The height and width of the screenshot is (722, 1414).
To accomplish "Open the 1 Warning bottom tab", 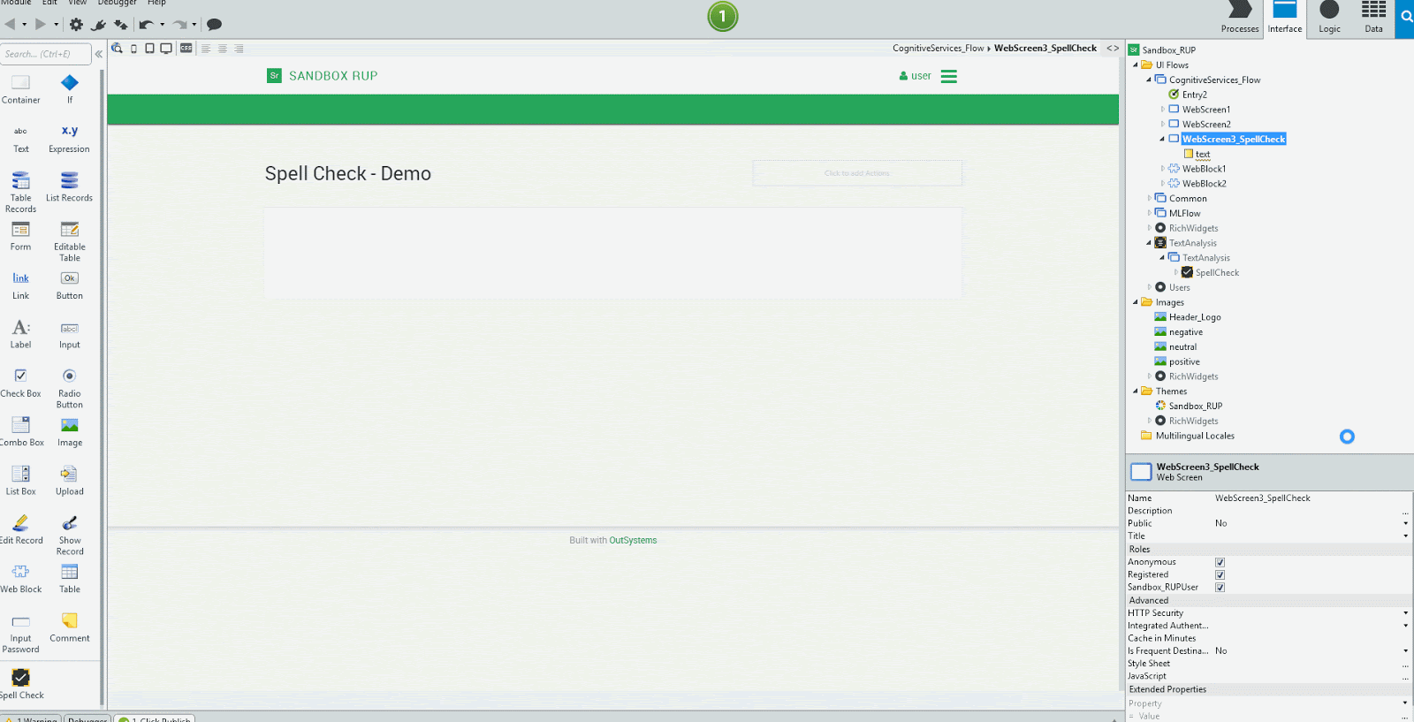I will tap(32, 718).
